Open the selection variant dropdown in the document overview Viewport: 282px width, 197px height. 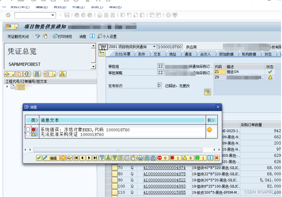tap(9, 74)
